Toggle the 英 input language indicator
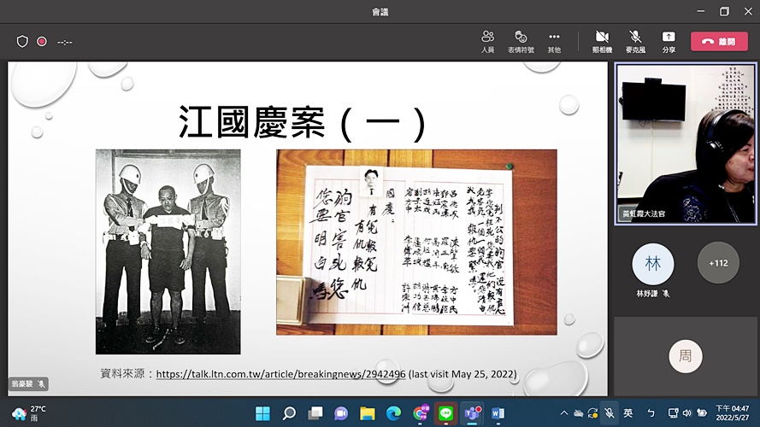The height and width of the screenshot is (427, 760). 628,413
